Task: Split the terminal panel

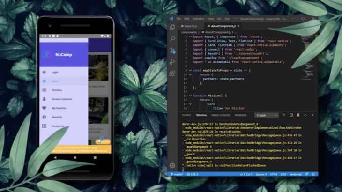Action: pos(291,115)
